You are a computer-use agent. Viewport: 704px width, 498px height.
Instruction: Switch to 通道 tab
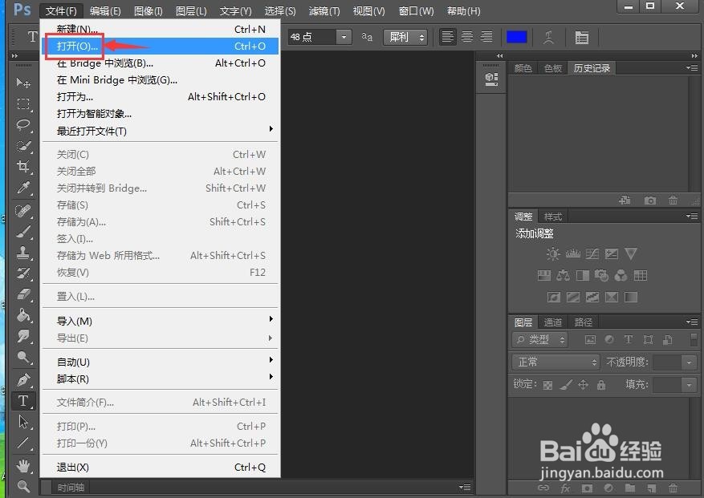click(x=553, y=322)
